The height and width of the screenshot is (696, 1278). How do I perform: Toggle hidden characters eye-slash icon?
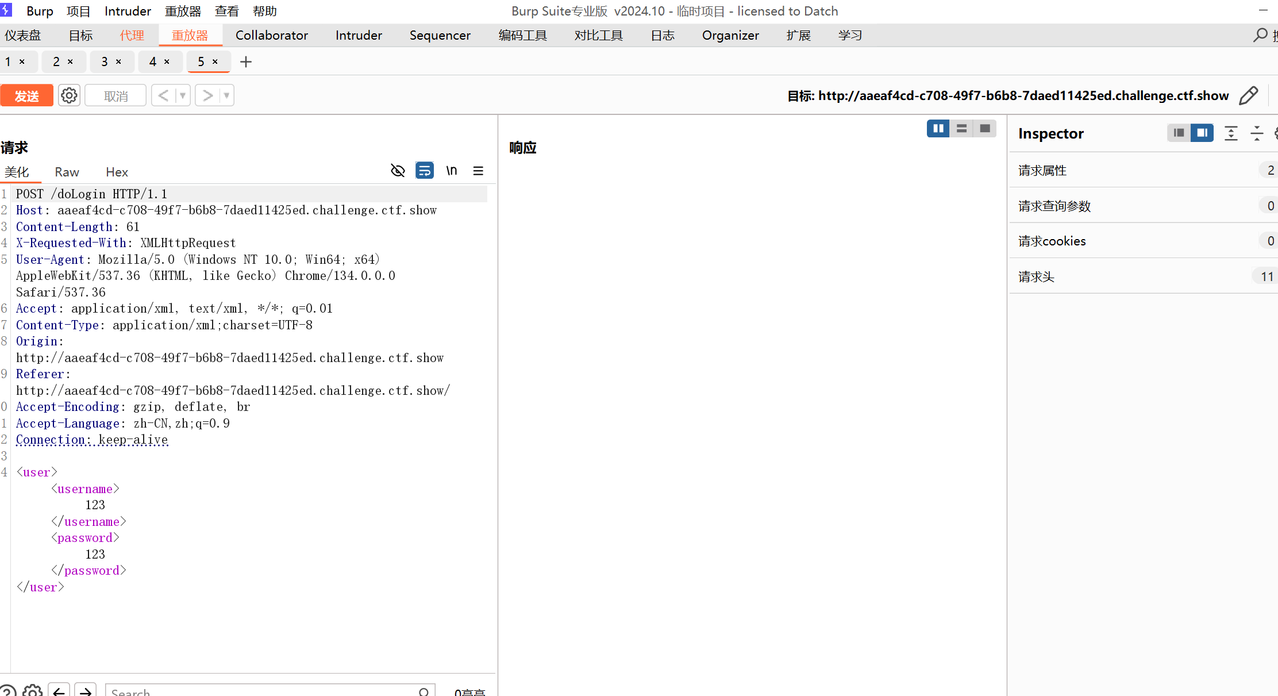point(398,171)
